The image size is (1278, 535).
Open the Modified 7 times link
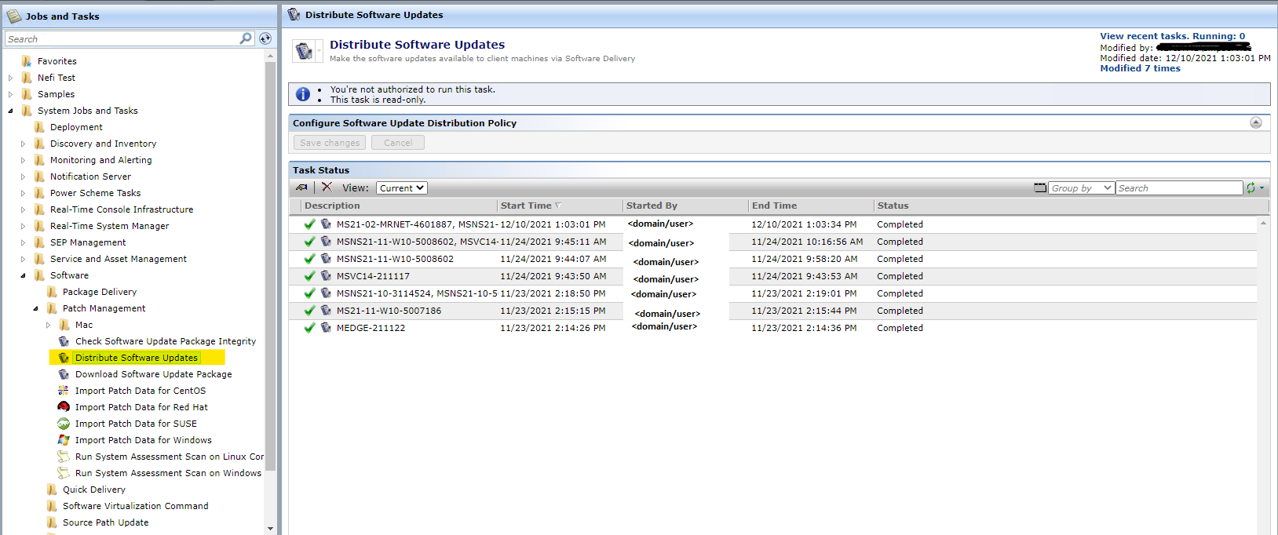coord(1140,68)
